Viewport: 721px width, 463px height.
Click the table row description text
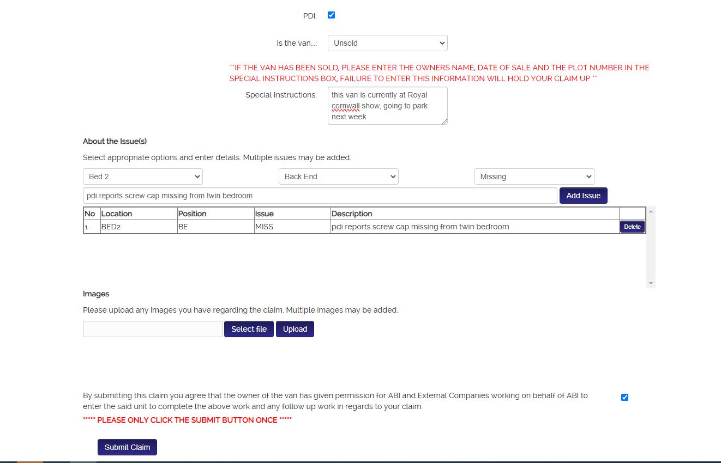[x=420, y=227]
